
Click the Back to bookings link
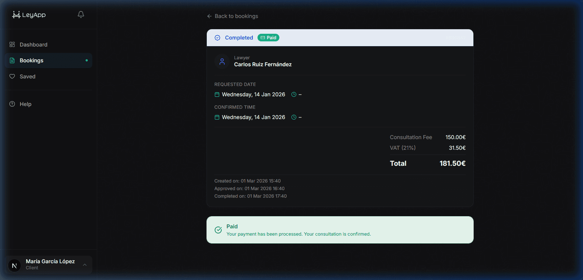tap(236, 16)
